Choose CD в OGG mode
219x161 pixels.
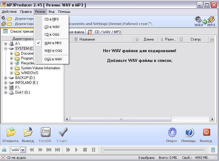(51, 34)
